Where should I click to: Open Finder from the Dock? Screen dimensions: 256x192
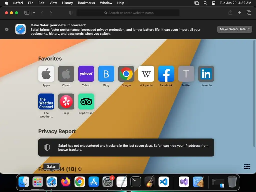24,182
